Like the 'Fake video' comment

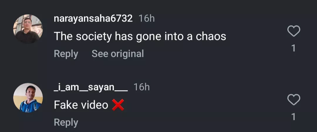294,100
